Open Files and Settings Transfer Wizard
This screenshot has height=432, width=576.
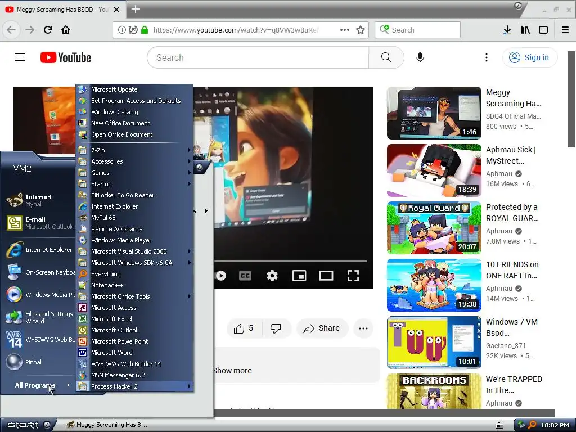(40, 317)
